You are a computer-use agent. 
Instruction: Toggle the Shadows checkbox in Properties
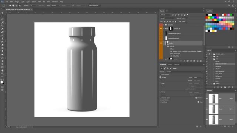(x=196, y=98)
